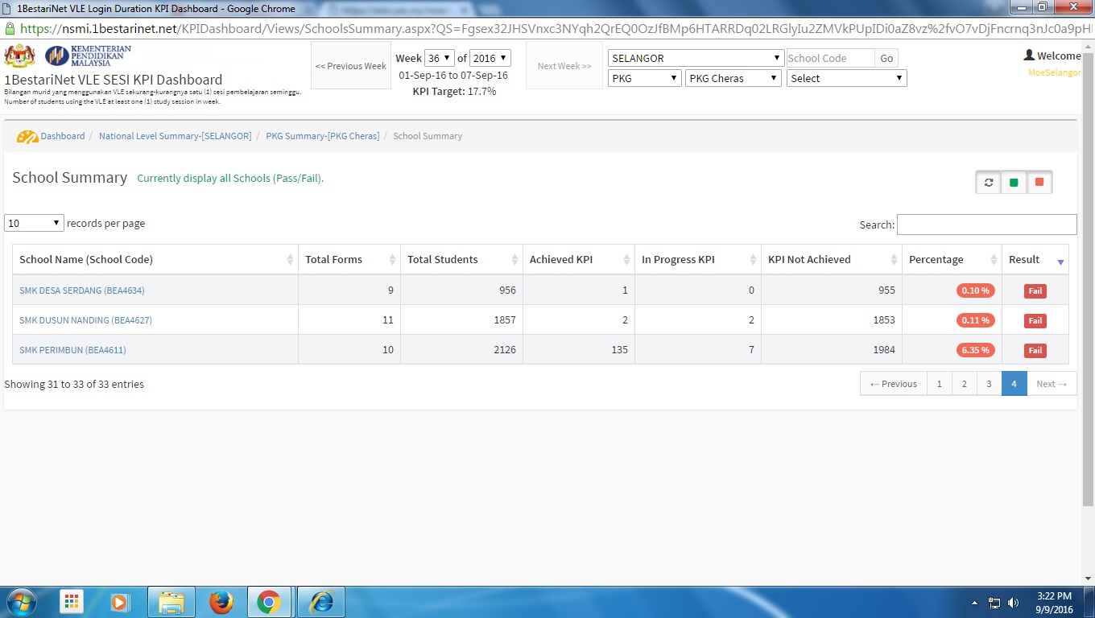This screenshot has width=1095, height=618.
Task: Click the secure padlock in address bar
Action: click(x=10, y=28)
